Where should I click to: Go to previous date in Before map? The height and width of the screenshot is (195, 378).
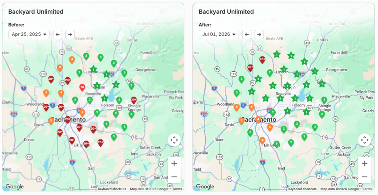point(58,34)
